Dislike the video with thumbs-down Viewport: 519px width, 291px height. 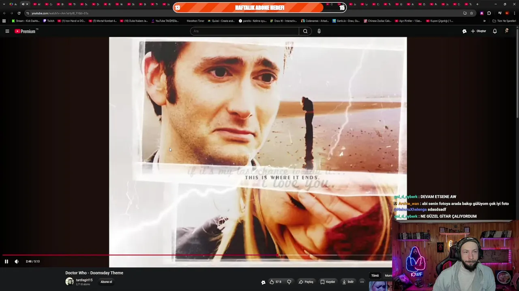coord(289,282)
